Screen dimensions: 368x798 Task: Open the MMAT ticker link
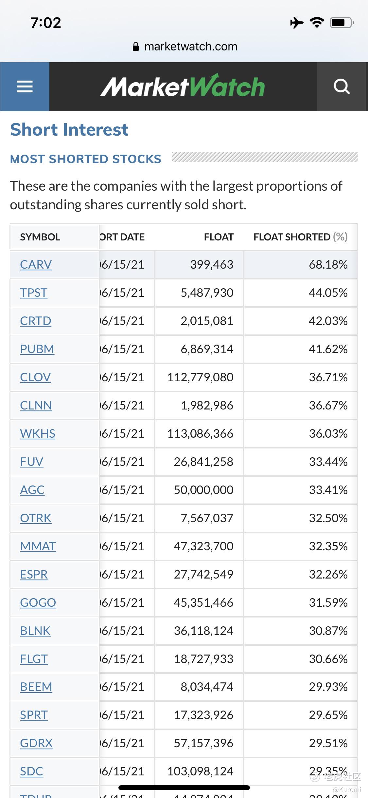pos(38,546)
